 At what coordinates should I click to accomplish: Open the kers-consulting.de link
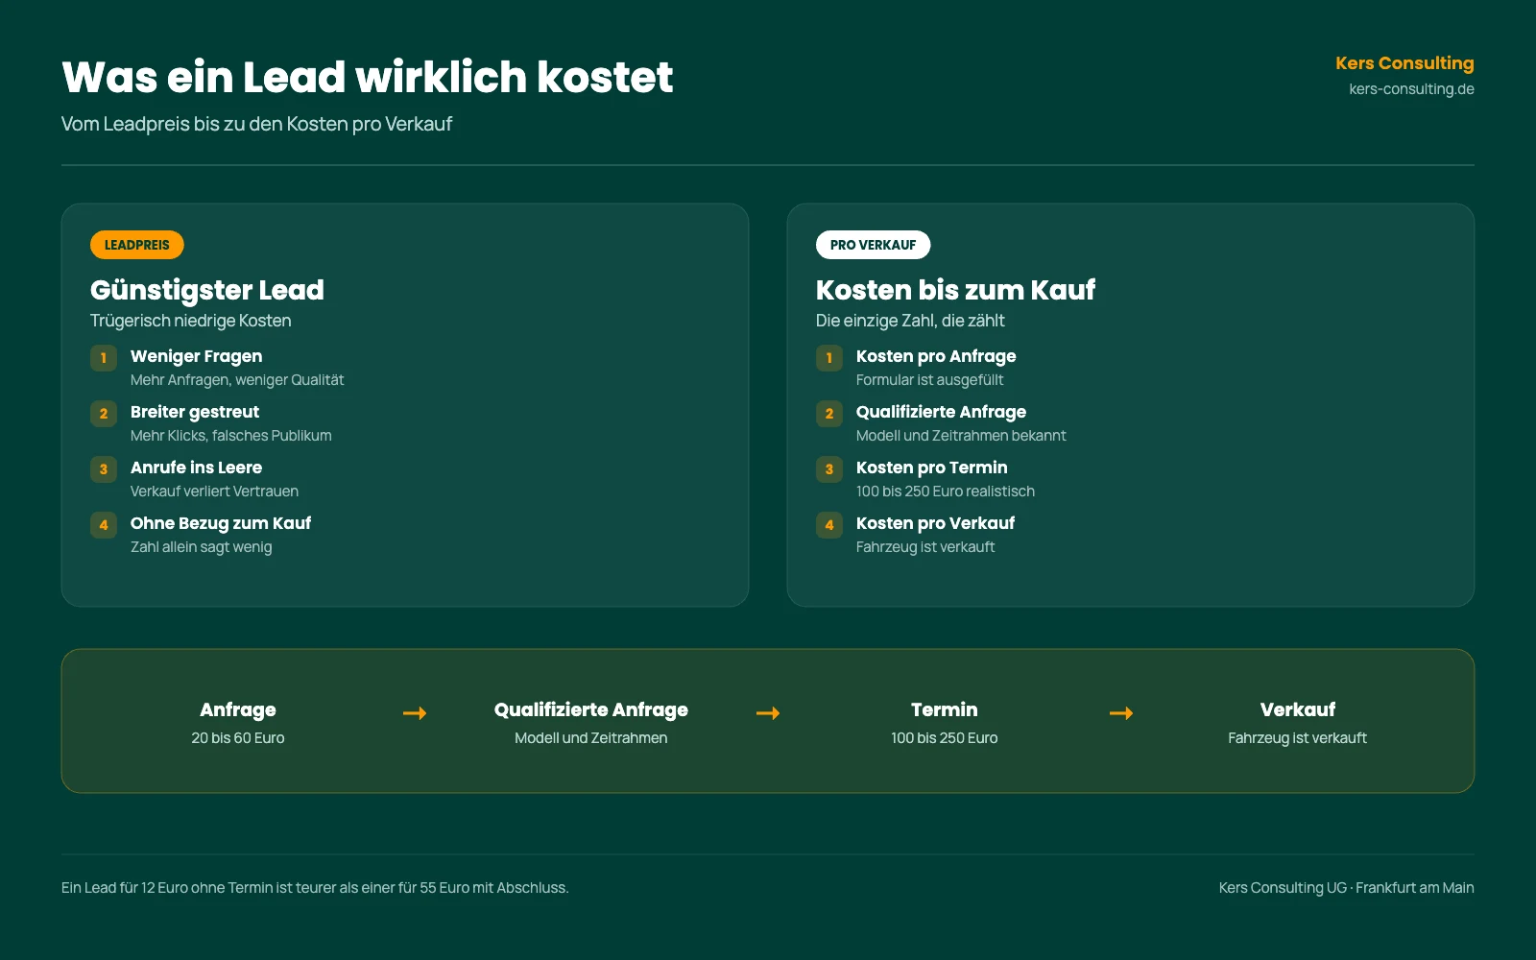(x=1411, y=89)
